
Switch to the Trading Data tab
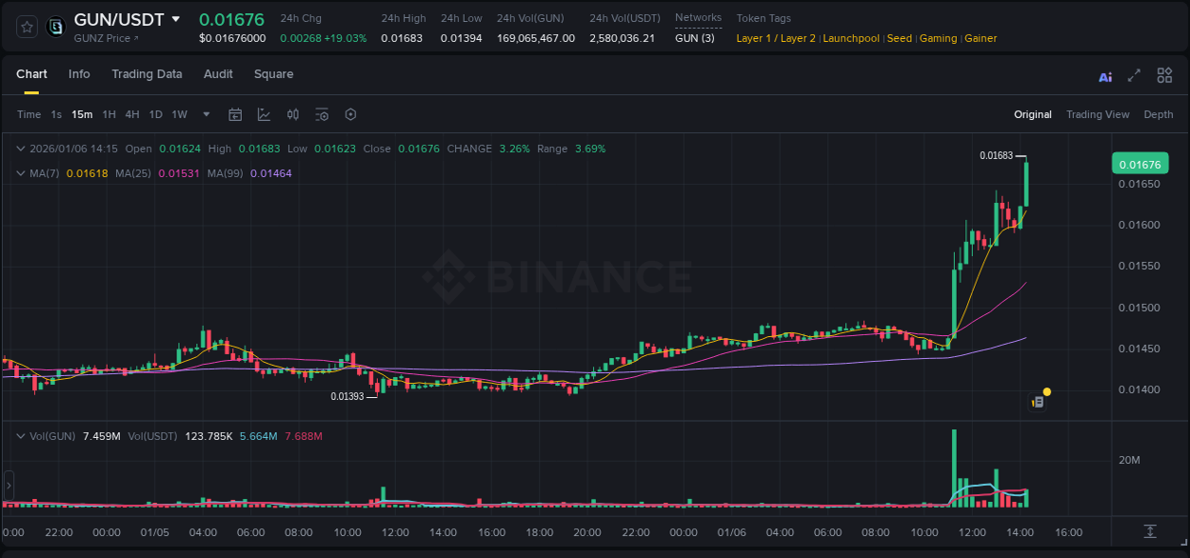coord(147,74)
